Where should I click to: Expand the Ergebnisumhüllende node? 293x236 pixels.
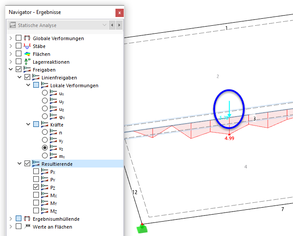[x=11, y=219]
